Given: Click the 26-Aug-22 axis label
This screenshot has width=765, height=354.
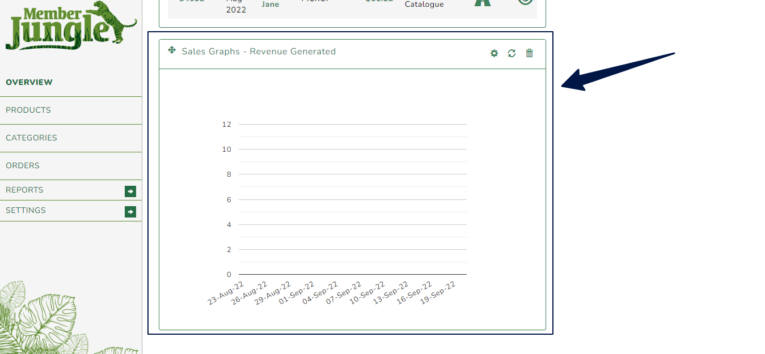Looking at the screenshot, I should click(x=250, y=293).
